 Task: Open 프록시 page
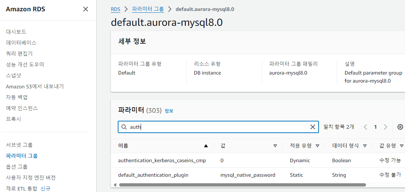pyautogui.click(x=13, y=119)
